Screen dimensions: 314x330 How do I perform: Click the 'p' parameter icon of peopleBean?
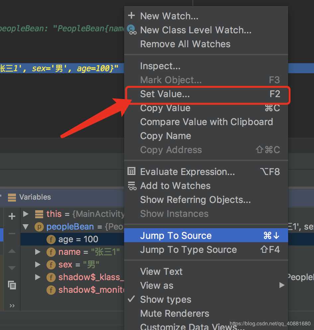[x=39, y=227]
